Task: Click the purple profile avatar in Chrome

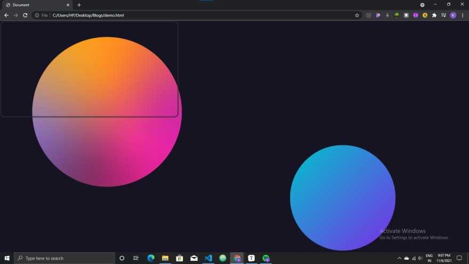Action: 453,15
